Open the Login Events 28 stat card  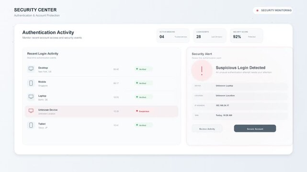pyautogui.click(x=210, y=35)
